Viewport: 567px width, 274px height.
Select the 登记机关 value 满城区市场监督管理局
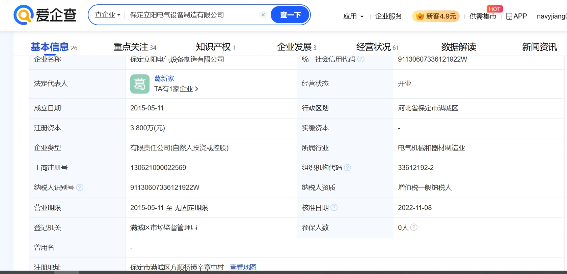pyautogui.click(x=164, y=228)
